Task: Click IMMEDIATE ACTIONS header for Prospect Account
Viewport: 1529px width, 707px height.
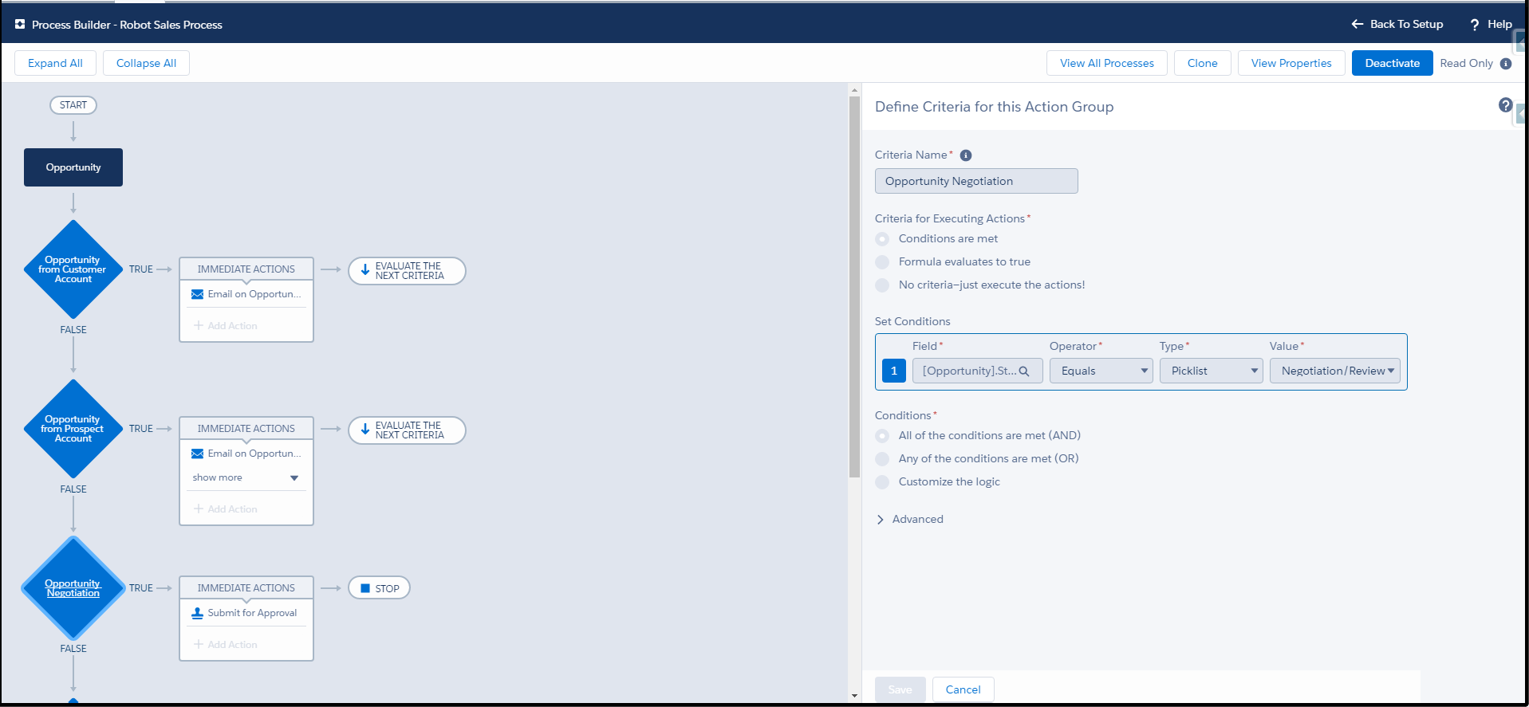Action: click(246, 429)
